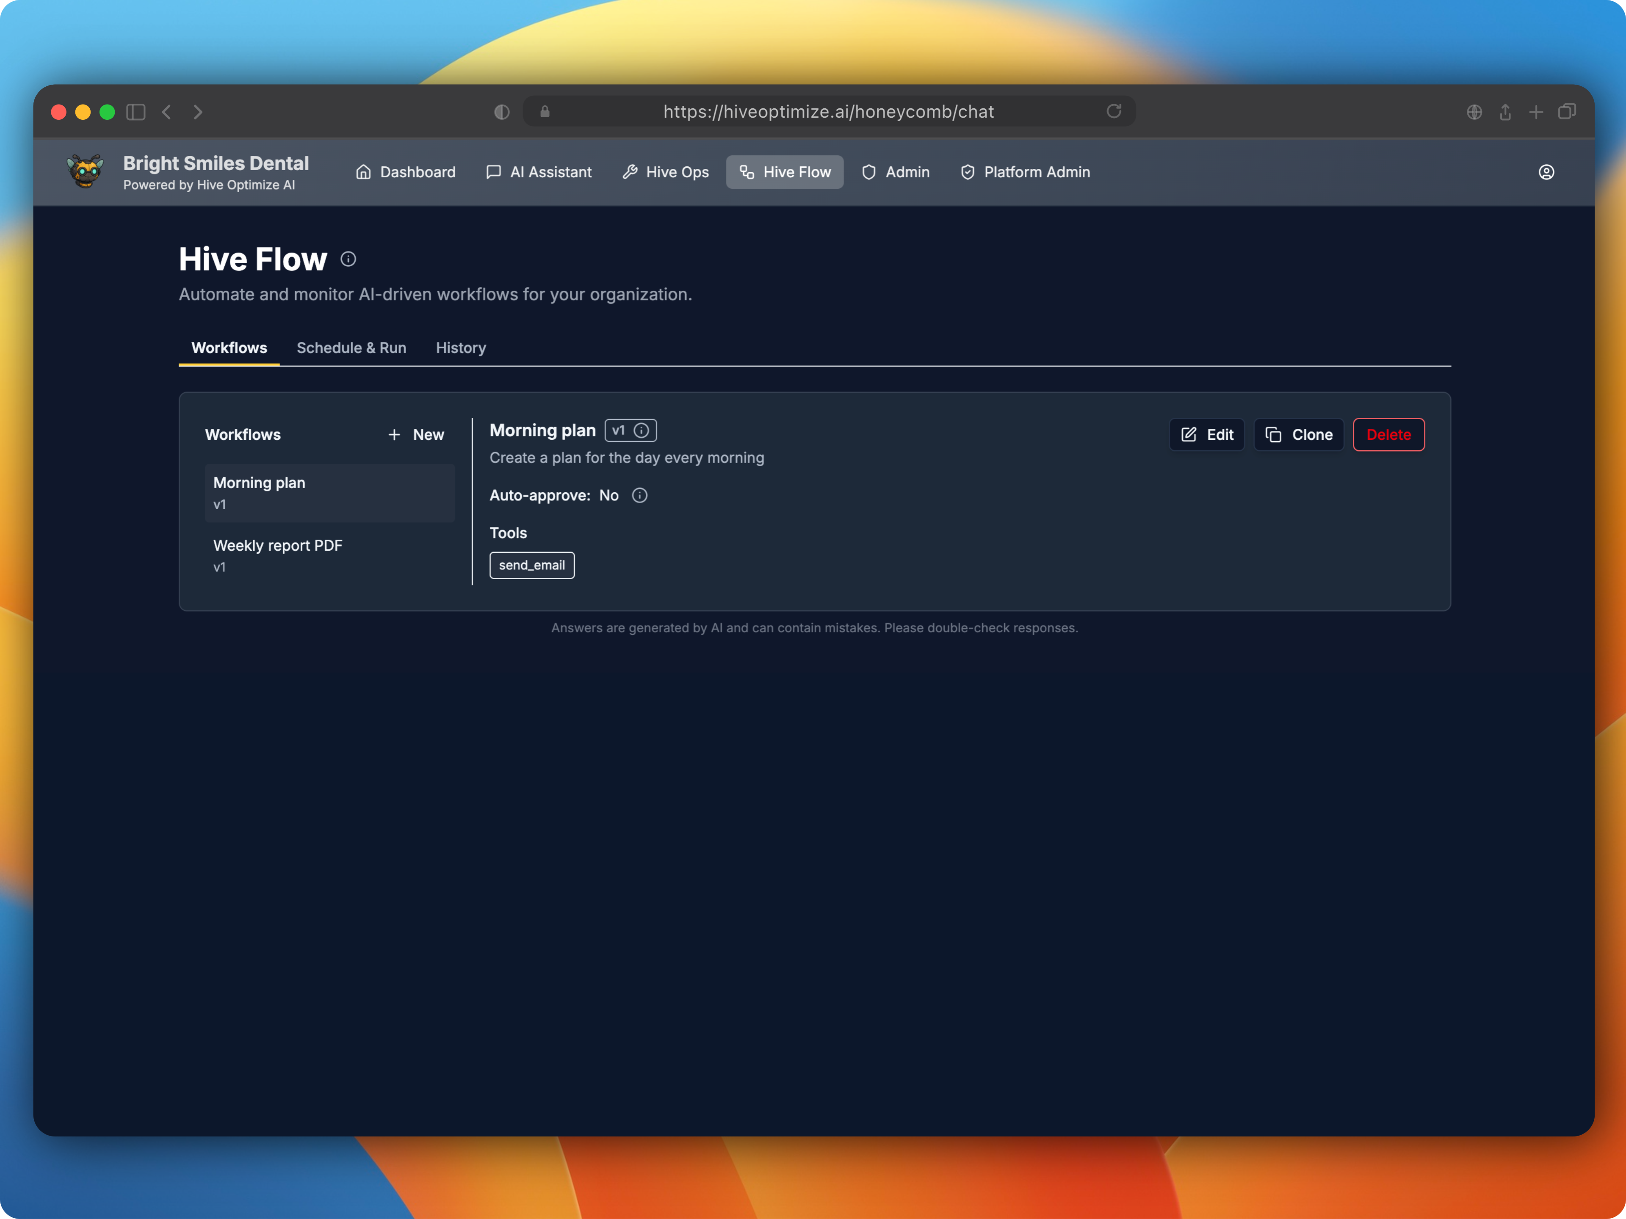Click the globe icon in browser toolbar

pyautogui.click(x=1474, y=112)
